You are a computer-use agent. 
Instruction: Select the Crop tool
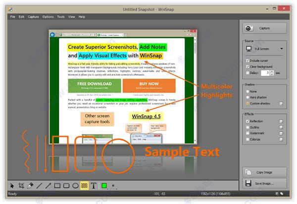[21, 186]
